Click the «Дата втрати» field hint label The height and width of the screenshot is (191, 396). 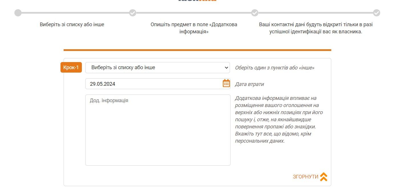pos(249,84)
